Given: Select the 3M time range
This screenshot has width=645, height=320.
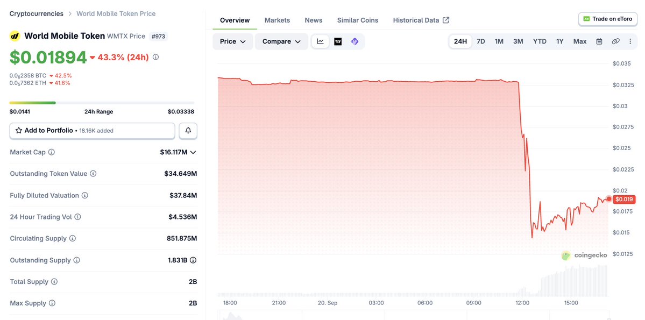Looking at the screenshot, I should point(518,41).
